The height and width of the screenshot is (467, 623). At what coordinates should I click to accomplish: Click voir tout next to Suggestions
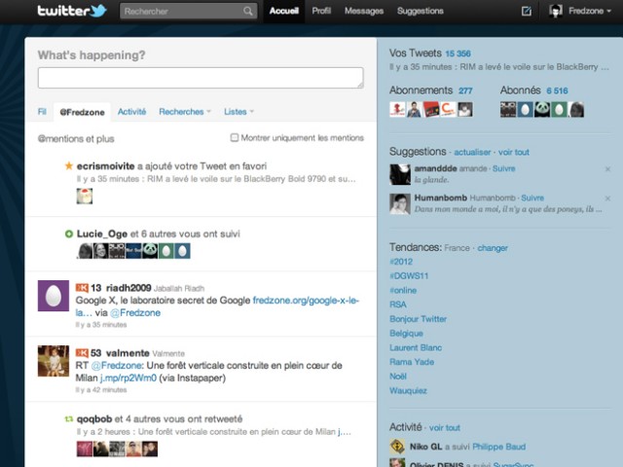(514, 152)
